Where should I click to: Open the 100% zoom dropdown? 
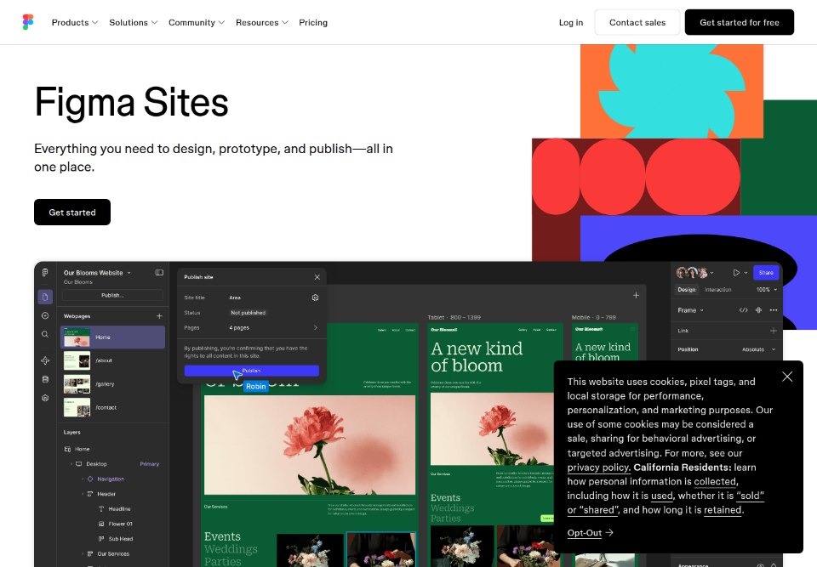767,290
